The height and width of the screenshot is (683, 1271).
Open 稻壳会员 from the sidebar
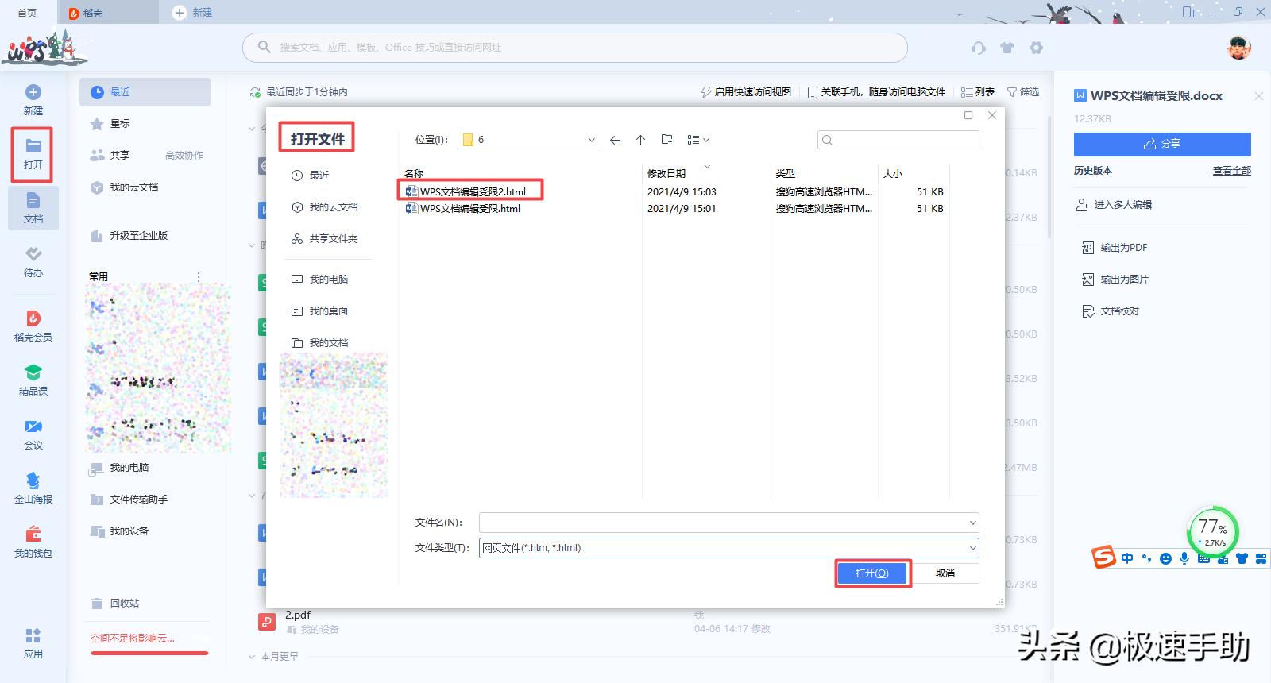click(33, 326)
